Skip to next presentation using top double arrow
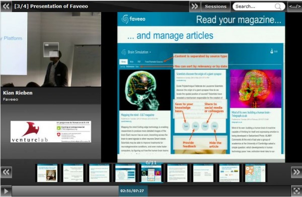The height and width of the screenshot is (197, 302). click(x=194, y=7)
